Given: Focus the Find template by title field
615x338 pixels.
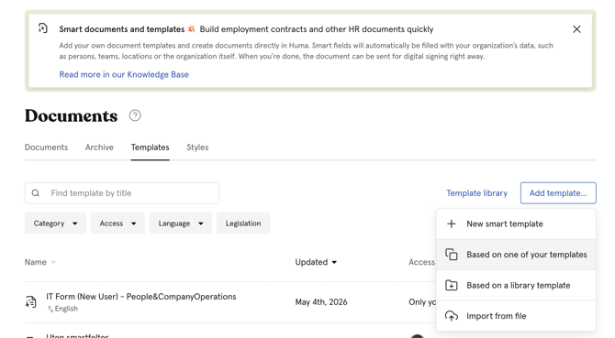Looking at the screenshot, I should point(122,193).
